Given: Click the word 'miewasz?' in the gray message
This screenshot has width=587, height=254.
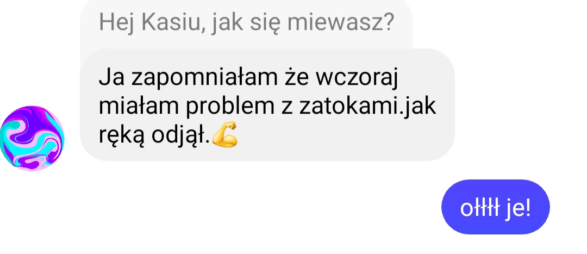Looking at the screenshot, I should coord(341,22).
